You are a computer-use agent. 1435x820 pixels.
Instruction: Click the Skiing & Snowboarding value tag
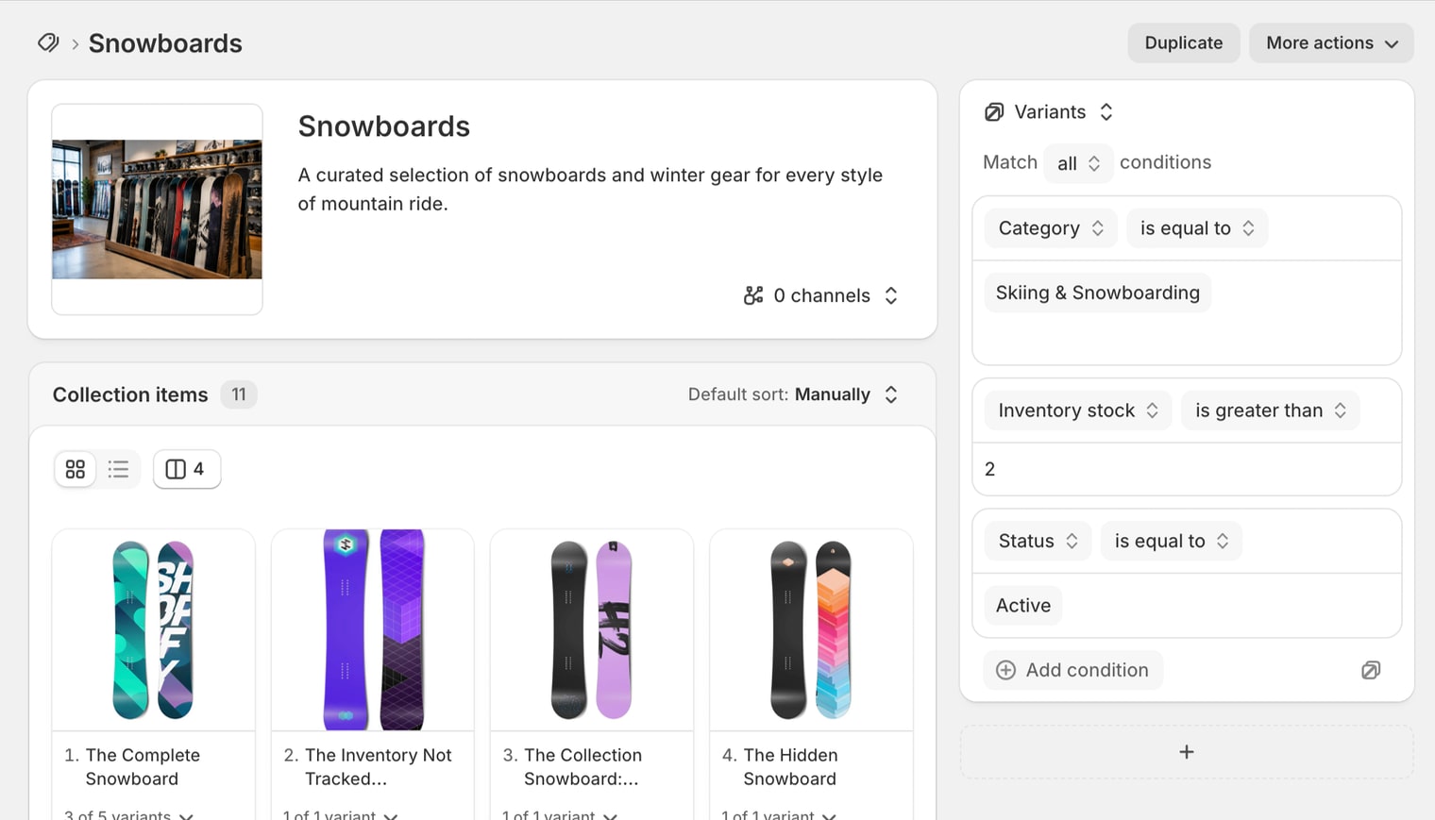tap(1097, 293)
